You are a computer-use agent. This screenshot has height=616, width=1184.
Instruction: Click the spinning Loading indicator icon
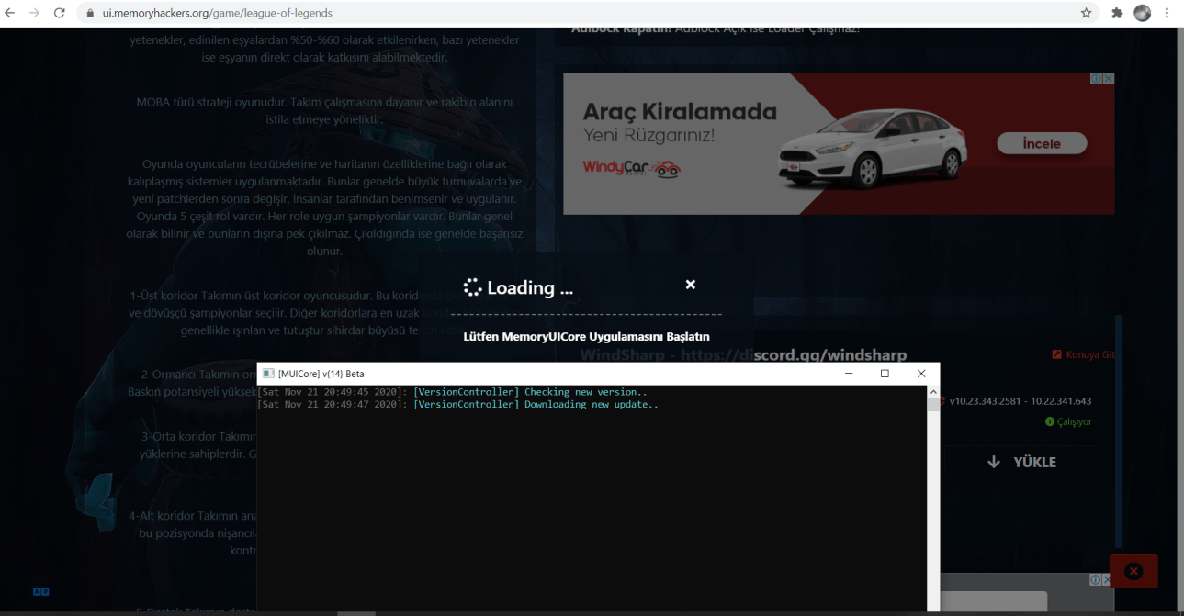[472, 287]
